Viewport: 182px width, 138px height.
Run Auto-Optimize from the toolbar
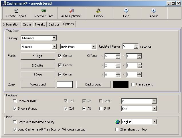pyautogui.click(x=71, y=11)
